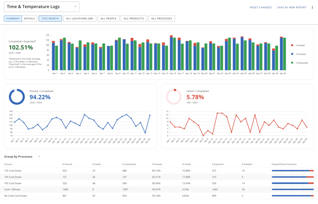The width and height of the screenshot is (318, 204).
Task: Open the Time & Temperature Logs report selector
Action: coord(42,6)
